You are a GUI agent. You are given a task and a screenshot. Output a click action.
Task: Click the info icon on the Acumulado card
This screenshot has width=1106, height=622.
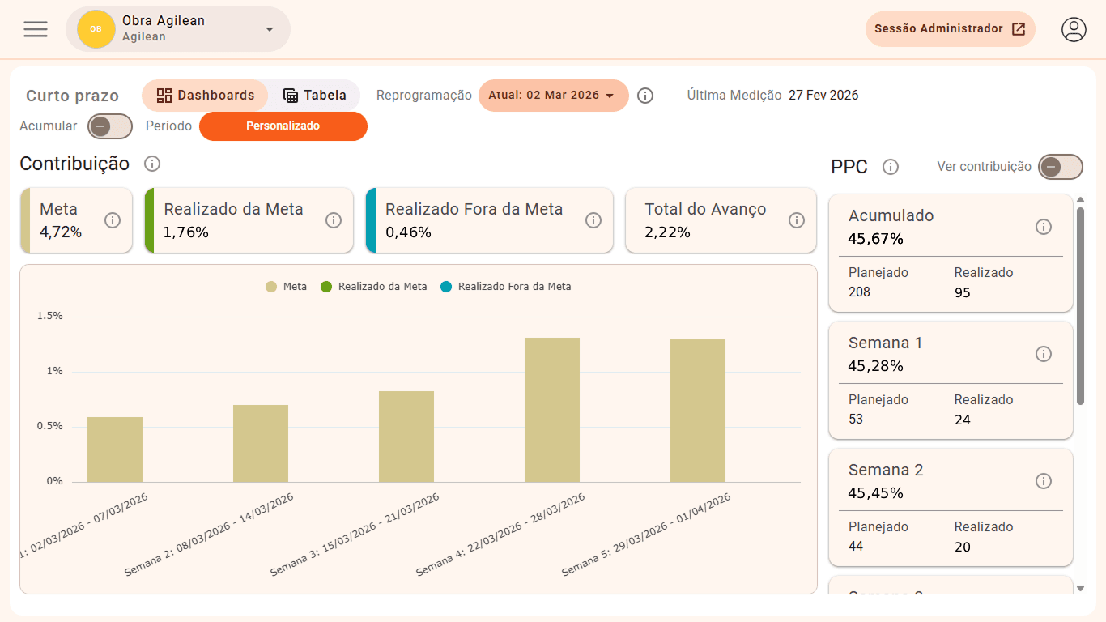click(x=1044, y=227)
